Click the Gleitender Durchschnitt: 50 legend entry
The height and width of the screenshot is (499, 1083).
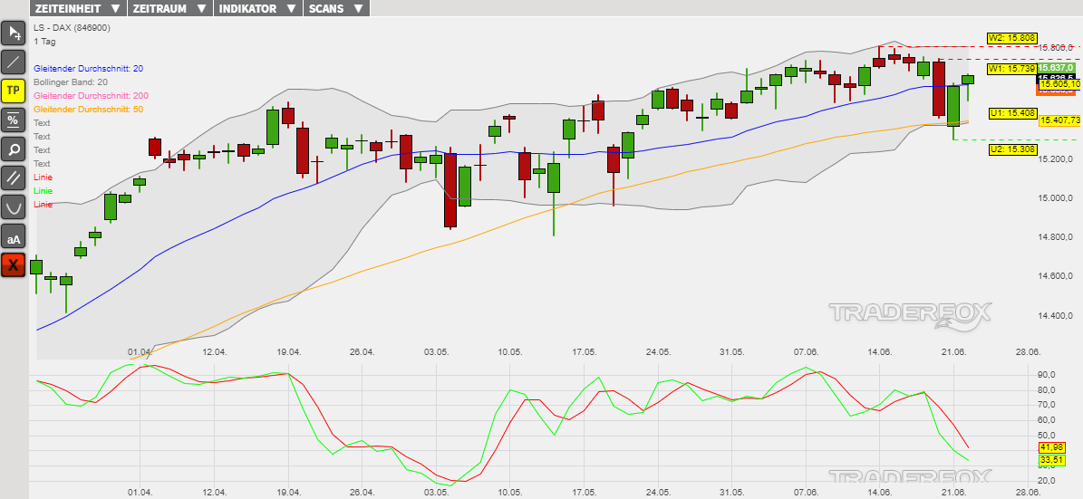click(x=89, y=109)
